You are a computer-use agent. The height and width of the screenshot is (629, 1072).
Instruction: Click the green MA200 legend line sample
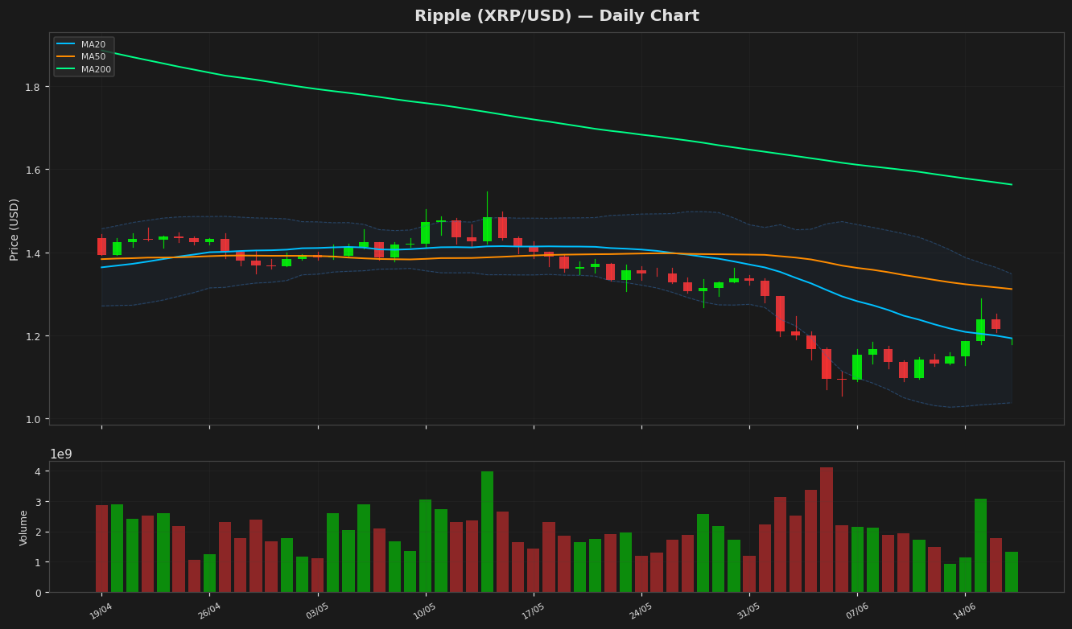67,69
